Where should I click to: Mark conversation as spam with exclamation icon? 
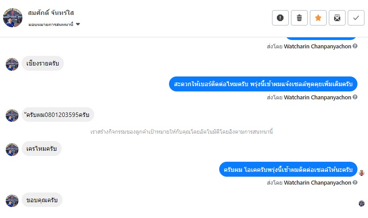[x=280, y=18]
